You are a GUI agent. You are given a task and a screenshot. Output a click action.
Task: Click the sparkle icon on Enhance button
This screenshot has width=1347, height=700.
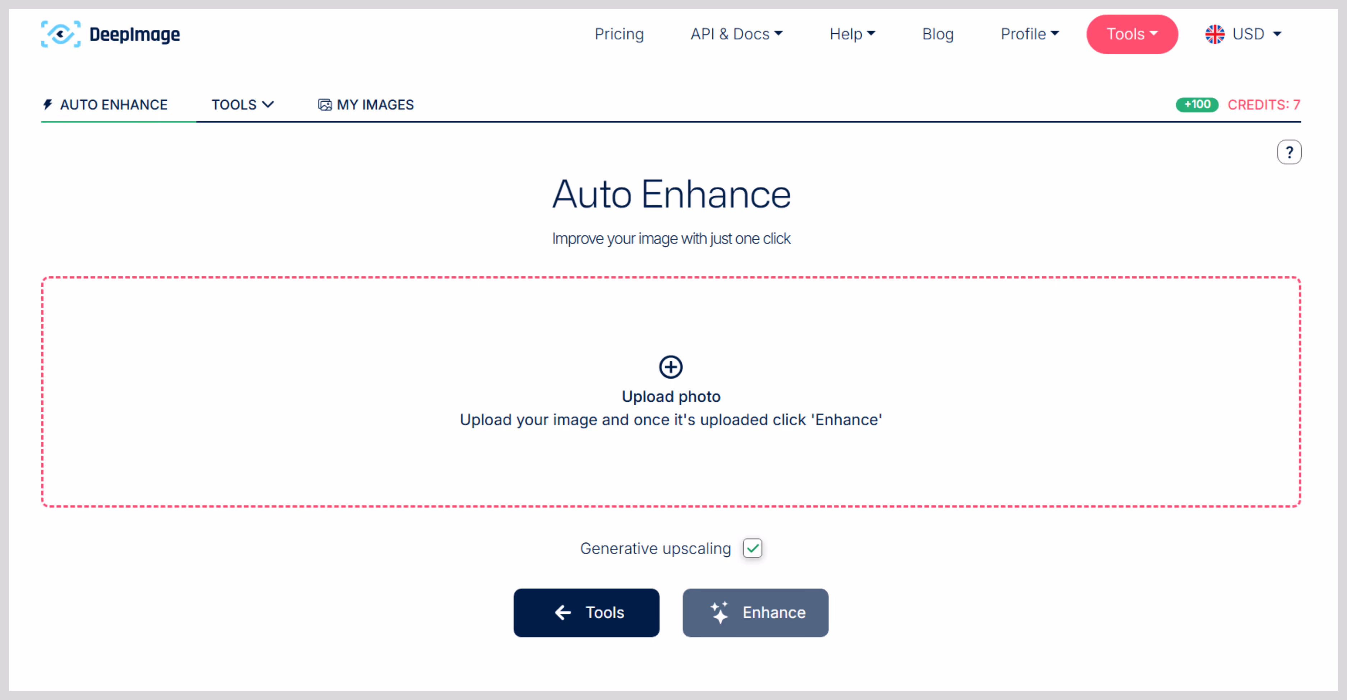click(x=719, y=612)
